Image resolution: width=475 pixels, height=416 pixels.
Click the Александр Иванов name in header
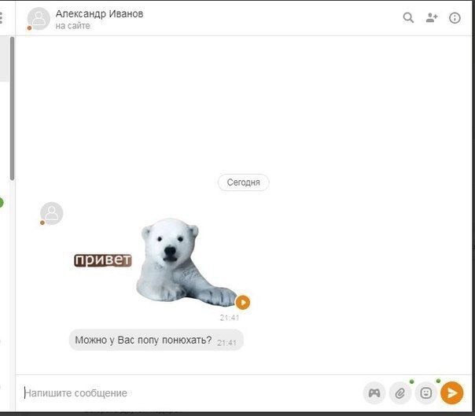[x=99, y=13]
